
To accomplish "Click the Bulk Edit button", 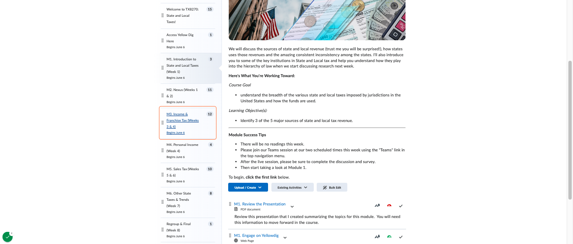I will (x=332, y=187).
